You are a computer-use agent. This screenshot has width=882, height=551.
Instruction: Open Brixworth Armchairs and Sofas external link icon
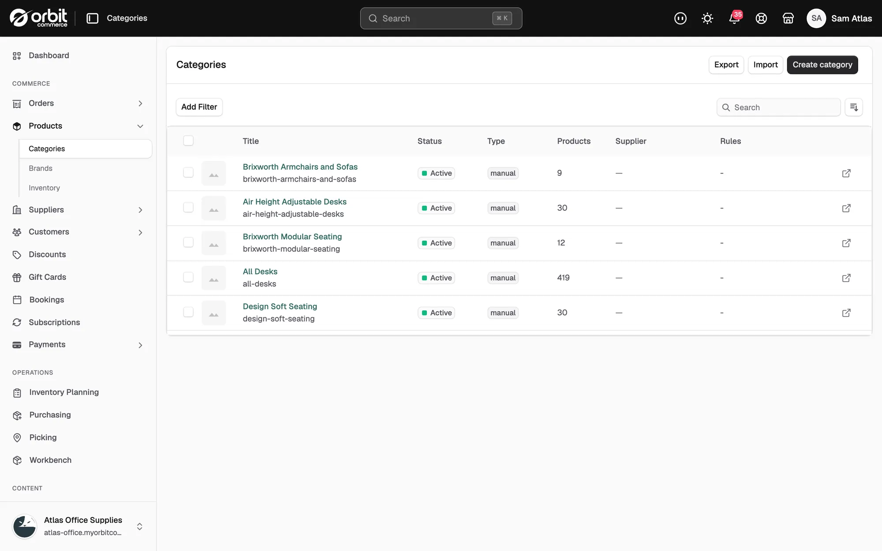pos(846,173)
